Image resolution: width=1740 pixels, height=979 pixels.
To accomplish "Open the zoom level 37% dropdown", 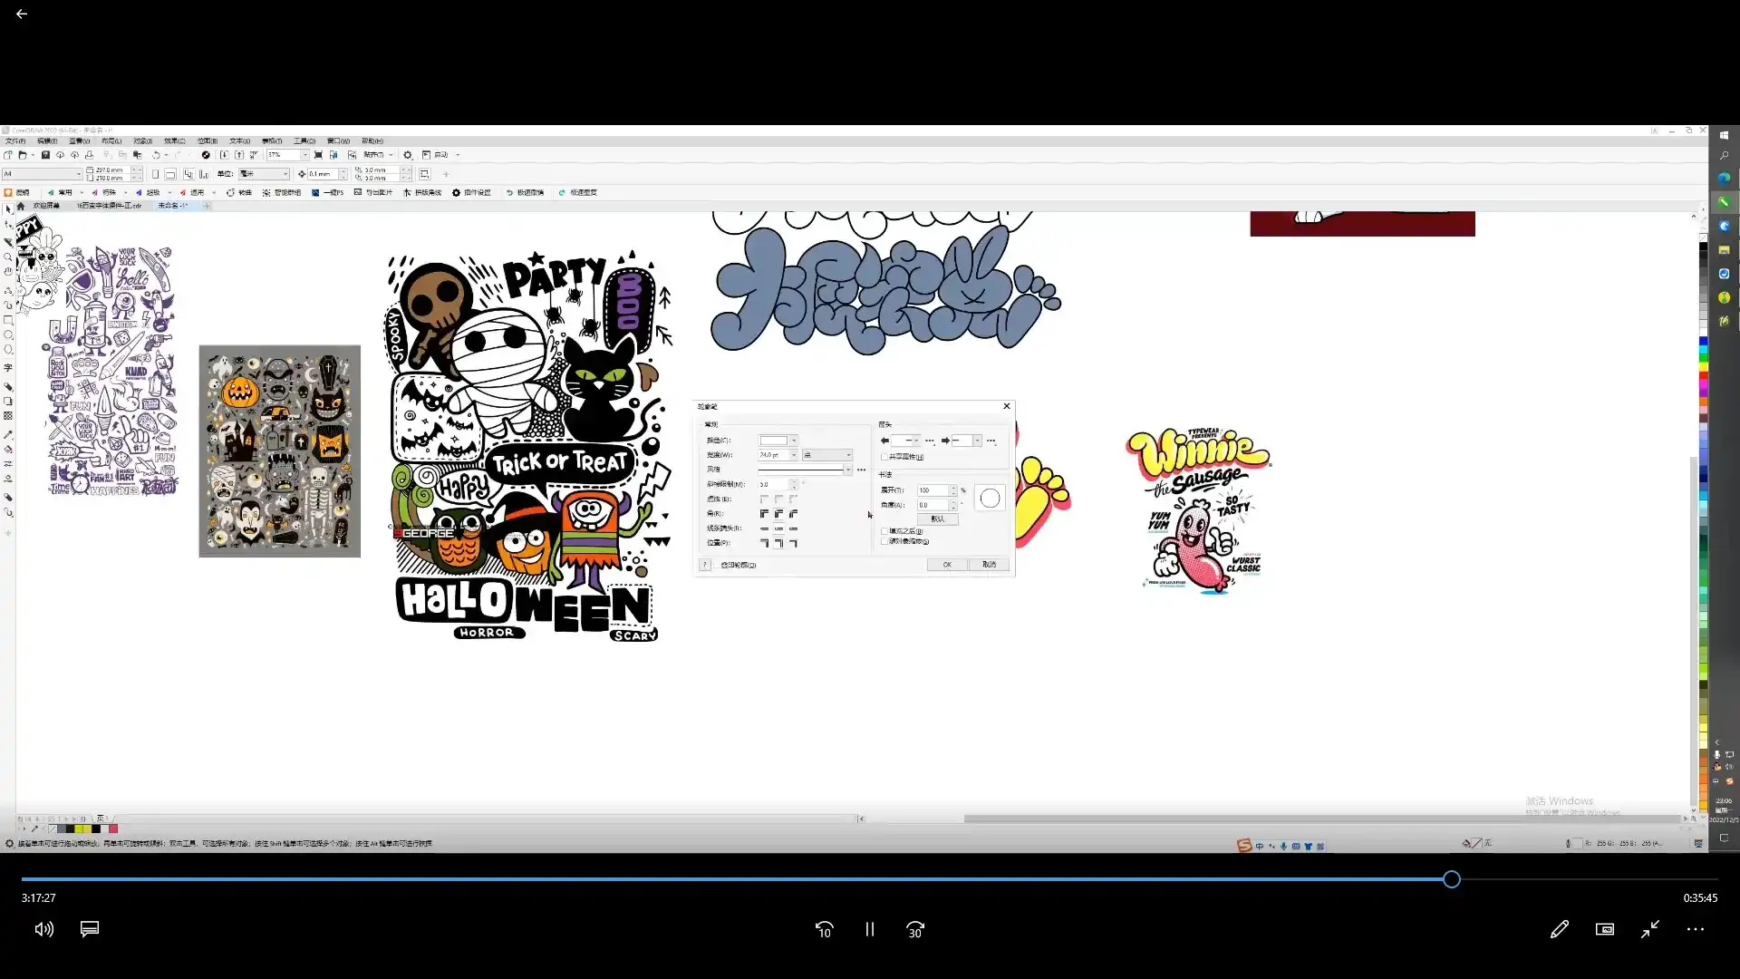I will click(x=304, y=155).
